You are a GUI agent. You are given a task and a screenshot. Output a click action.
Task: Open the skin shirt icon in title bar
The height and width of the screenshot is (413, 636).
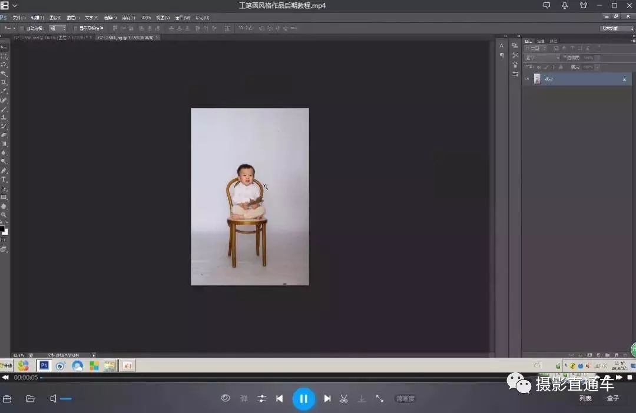[x=583, y=6]
